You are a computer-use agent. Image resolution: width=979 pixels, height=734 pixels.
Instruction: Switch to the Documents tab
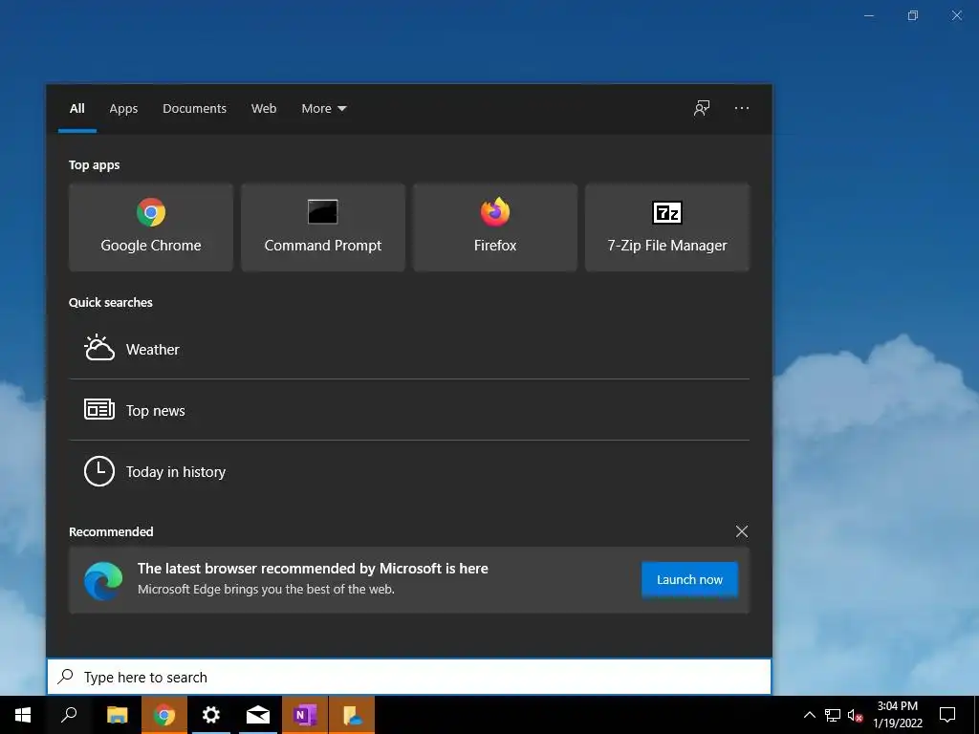195,108
